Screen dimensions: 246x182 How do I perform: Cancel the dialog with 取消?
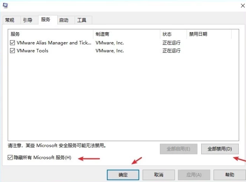pos(159,175)
